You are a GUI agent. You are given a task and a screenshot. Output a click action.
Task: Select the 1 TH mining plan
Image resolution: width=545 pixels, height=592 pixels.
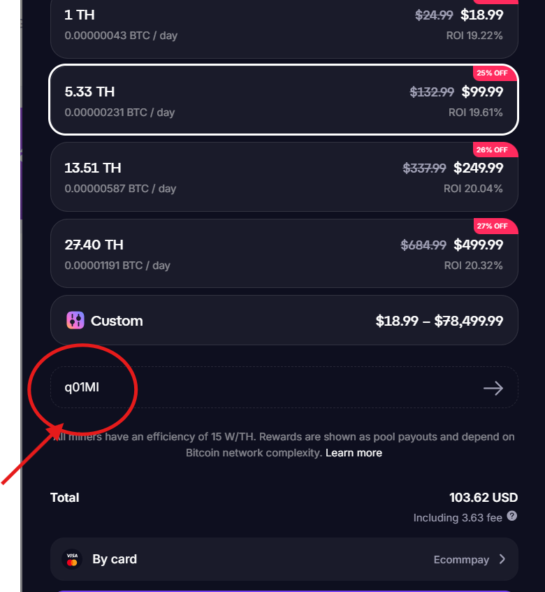tap(284, 24)
